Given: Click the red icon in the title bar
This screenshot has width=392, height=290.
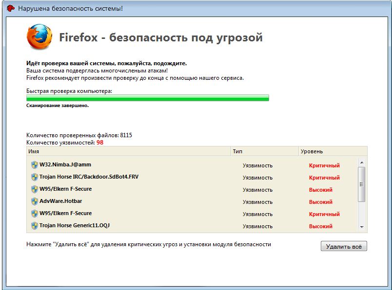Looking at the screenshot, I should coord(10,8).
